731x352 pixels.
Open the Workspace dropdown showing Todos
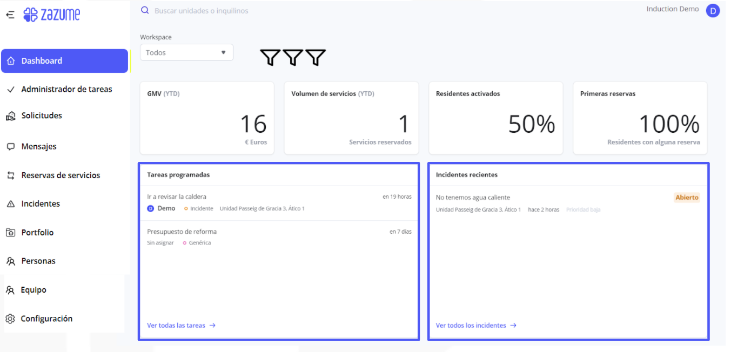click(x=186, y=53)
